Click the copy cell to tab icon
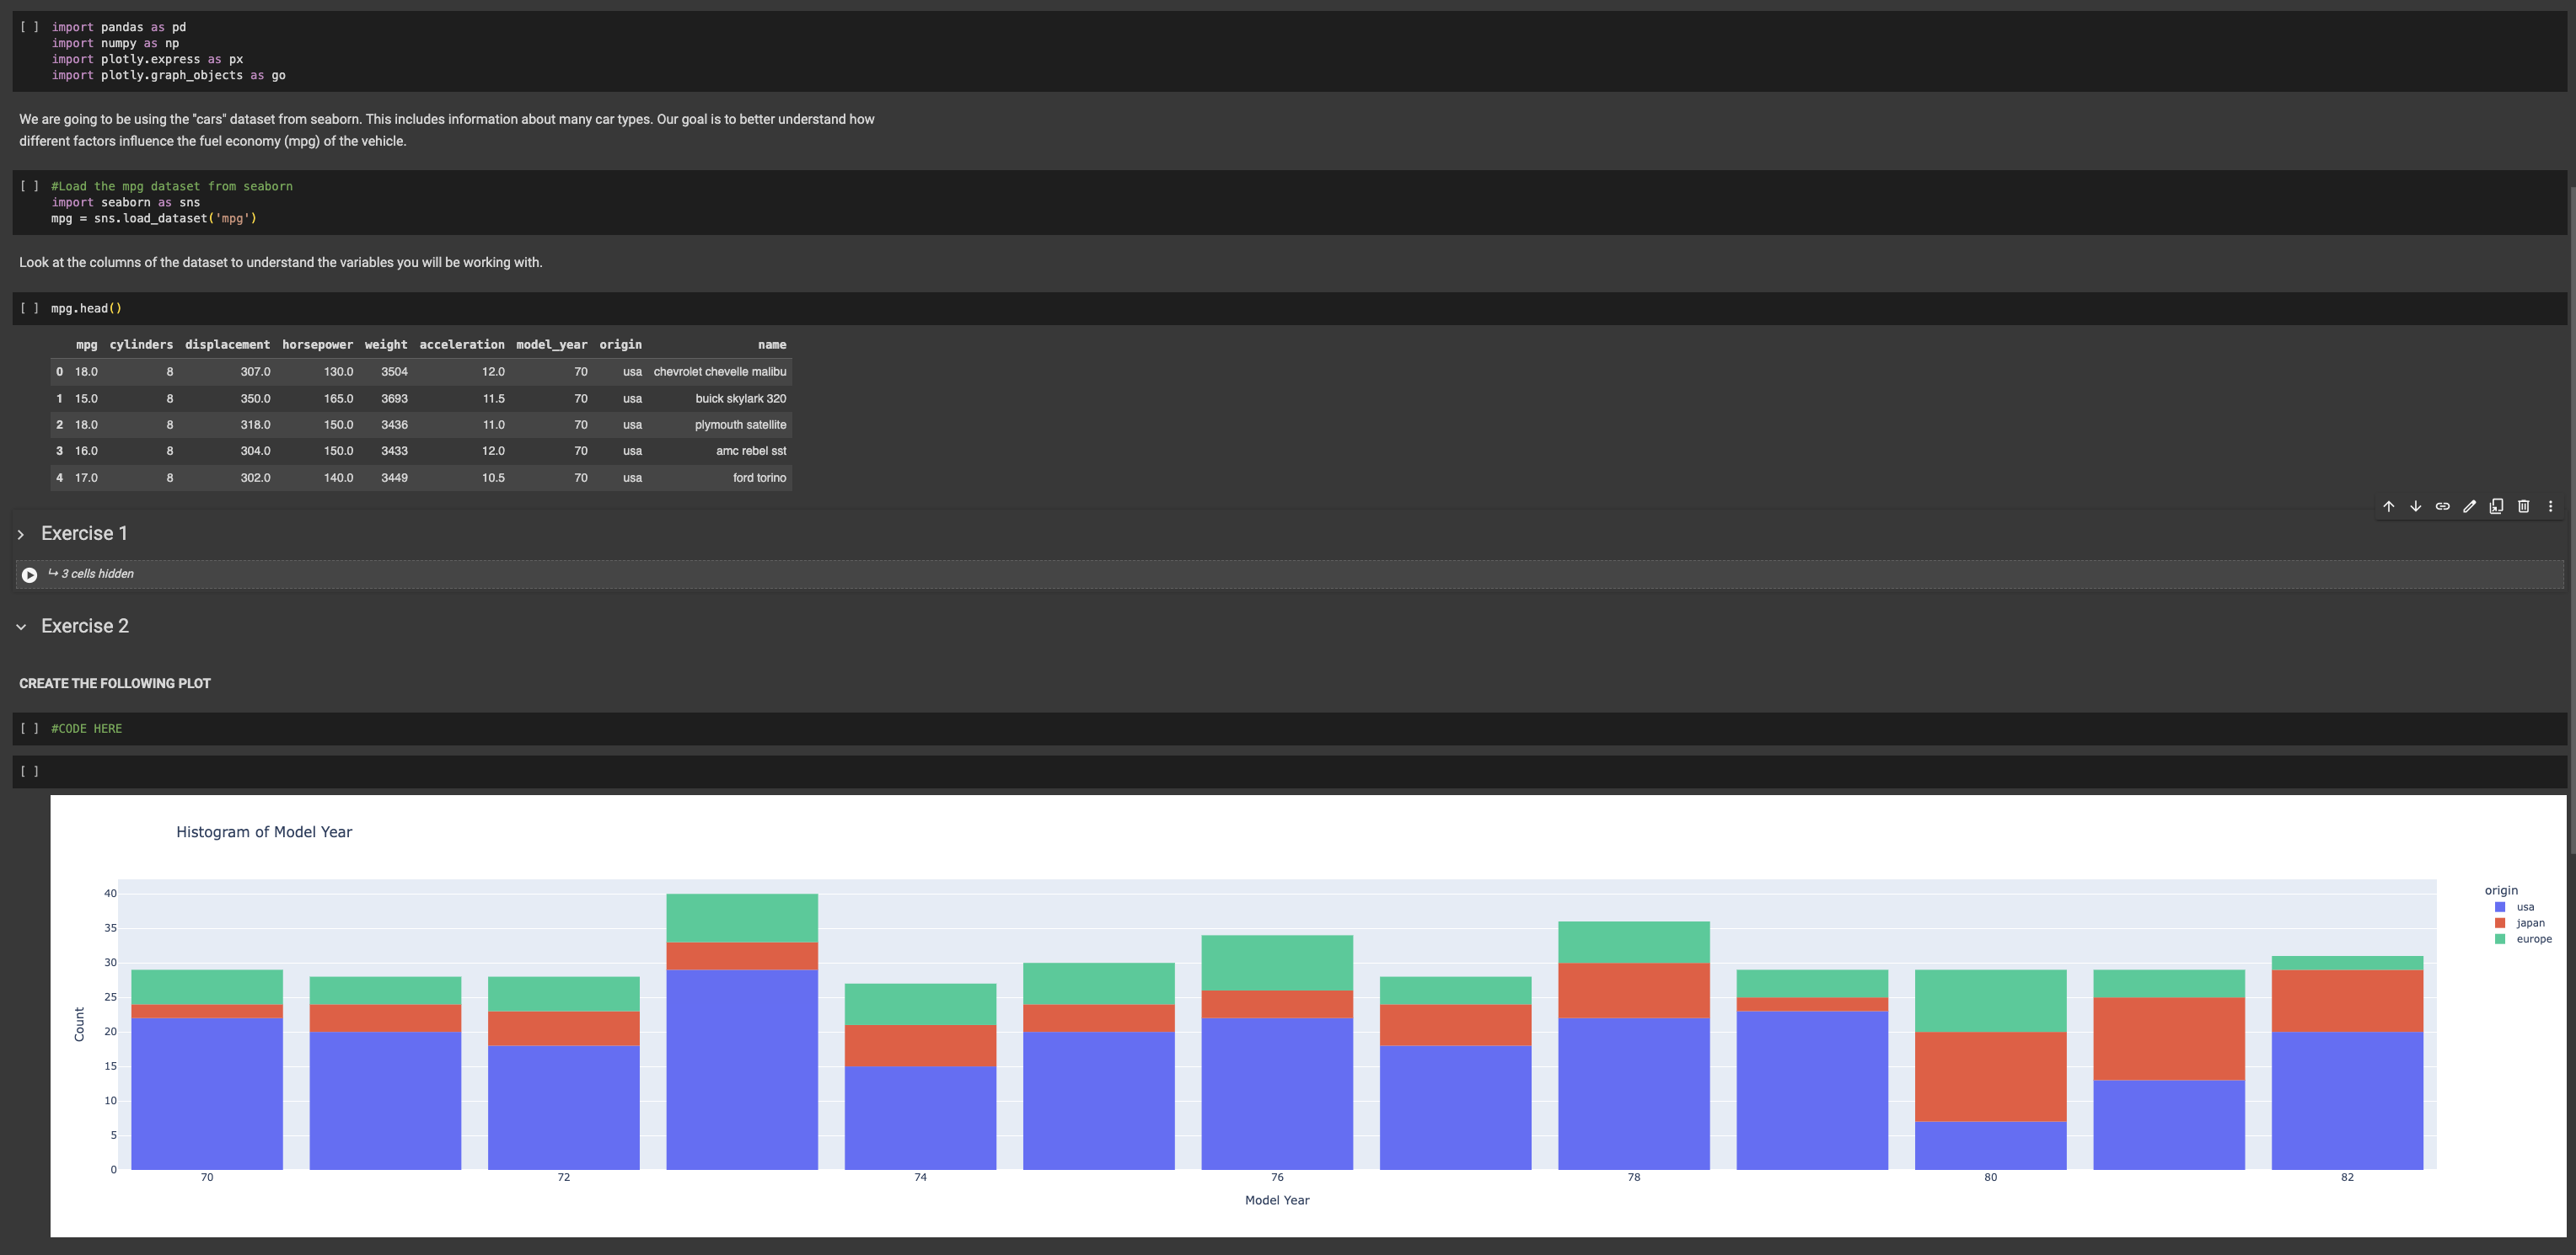 (2496, 506)
